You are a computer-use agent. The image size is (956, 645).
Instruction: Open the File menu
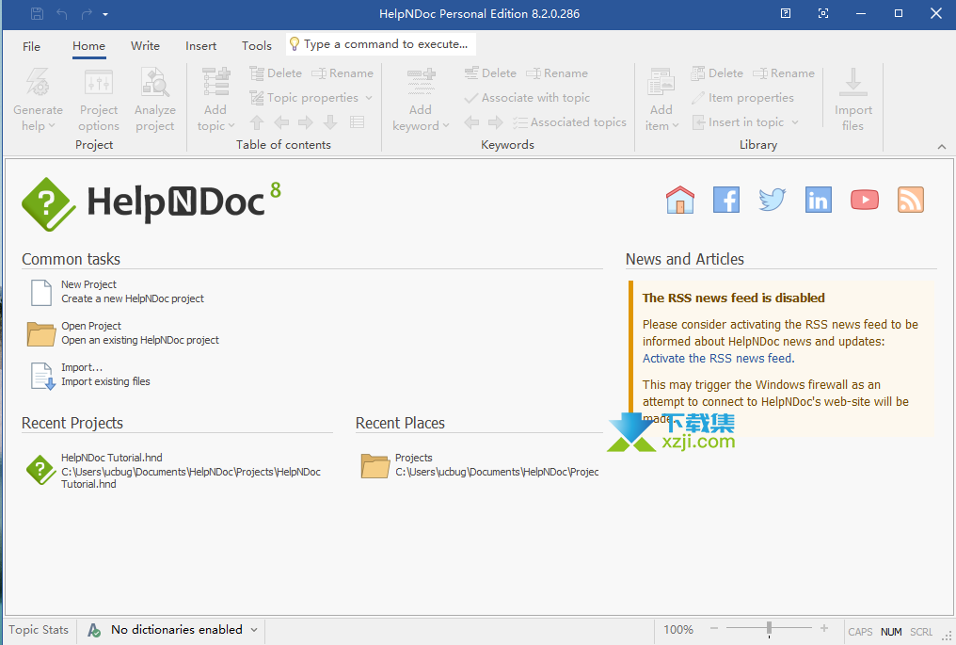click(x=31, y=46)
